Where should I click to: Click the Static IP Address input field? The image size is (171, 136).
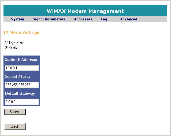tap(22, 68)
